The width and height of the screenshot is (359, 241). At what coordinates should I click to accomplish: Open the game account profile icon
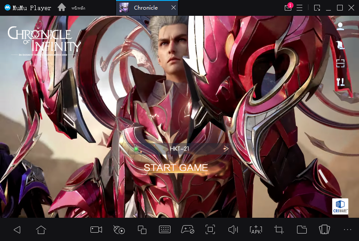click(x=340, y=25)
